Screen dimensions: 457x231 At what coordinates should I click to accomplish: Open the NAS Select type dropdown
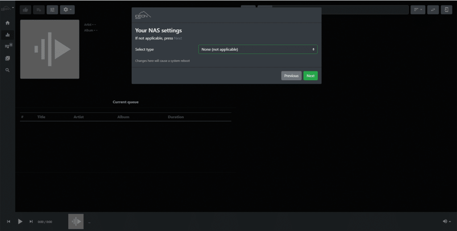click(x=258, y=49)
